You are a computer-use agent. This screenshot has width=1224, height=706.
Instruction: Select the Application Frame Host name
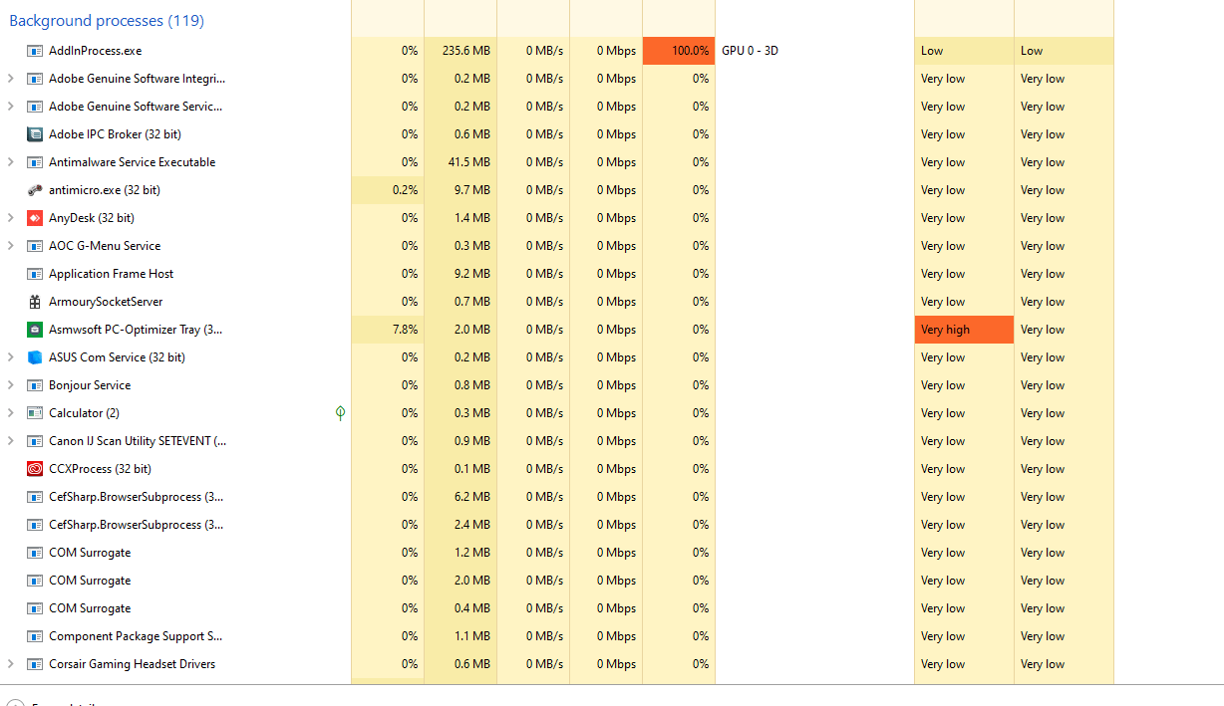(111, 274)
